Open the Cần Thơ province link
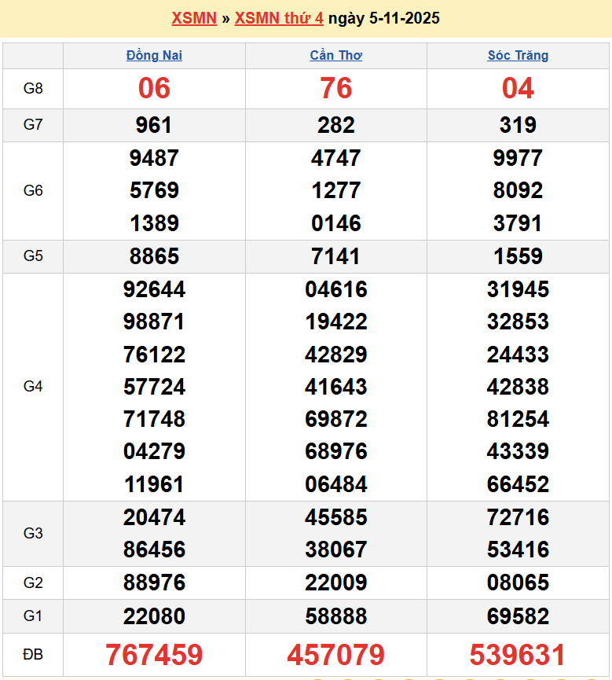612x680 pixels. tap(336, 56)
